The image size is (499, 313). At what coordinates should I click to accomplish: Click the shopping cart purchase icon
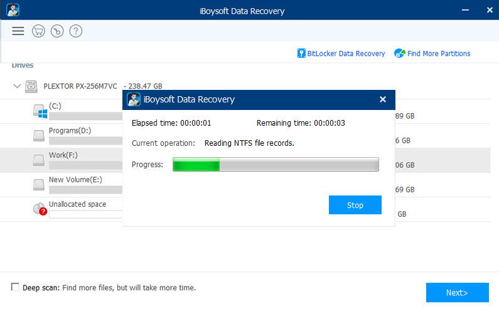point(38,31)
